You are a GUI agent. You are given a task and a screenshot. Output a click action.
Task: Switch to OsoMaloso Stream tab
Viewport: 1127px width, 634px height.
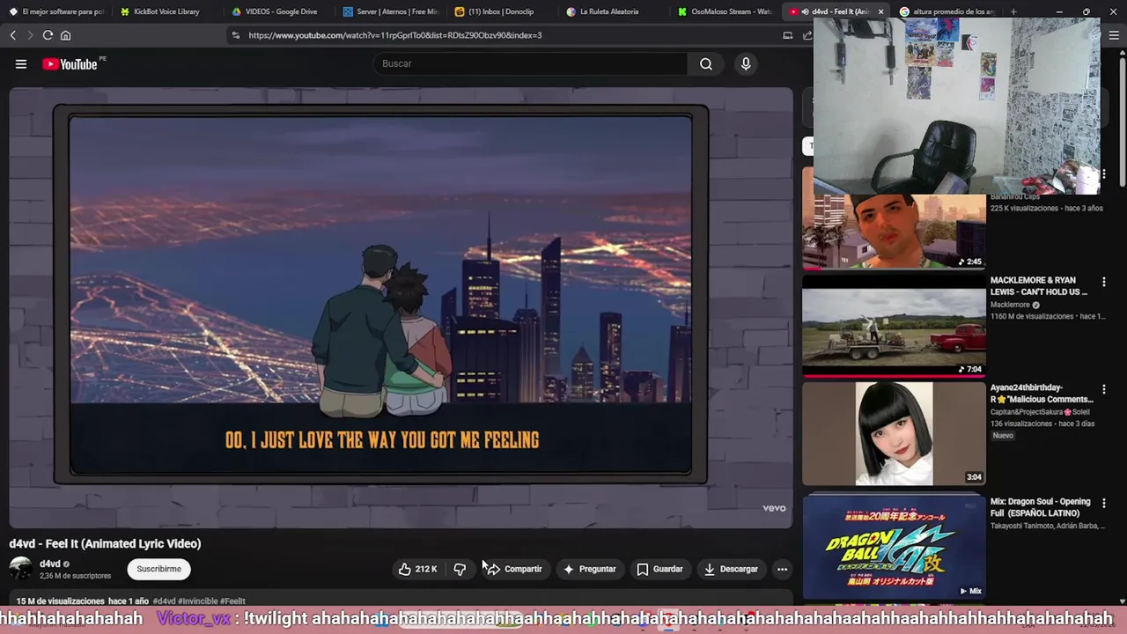tap(724, 11)
